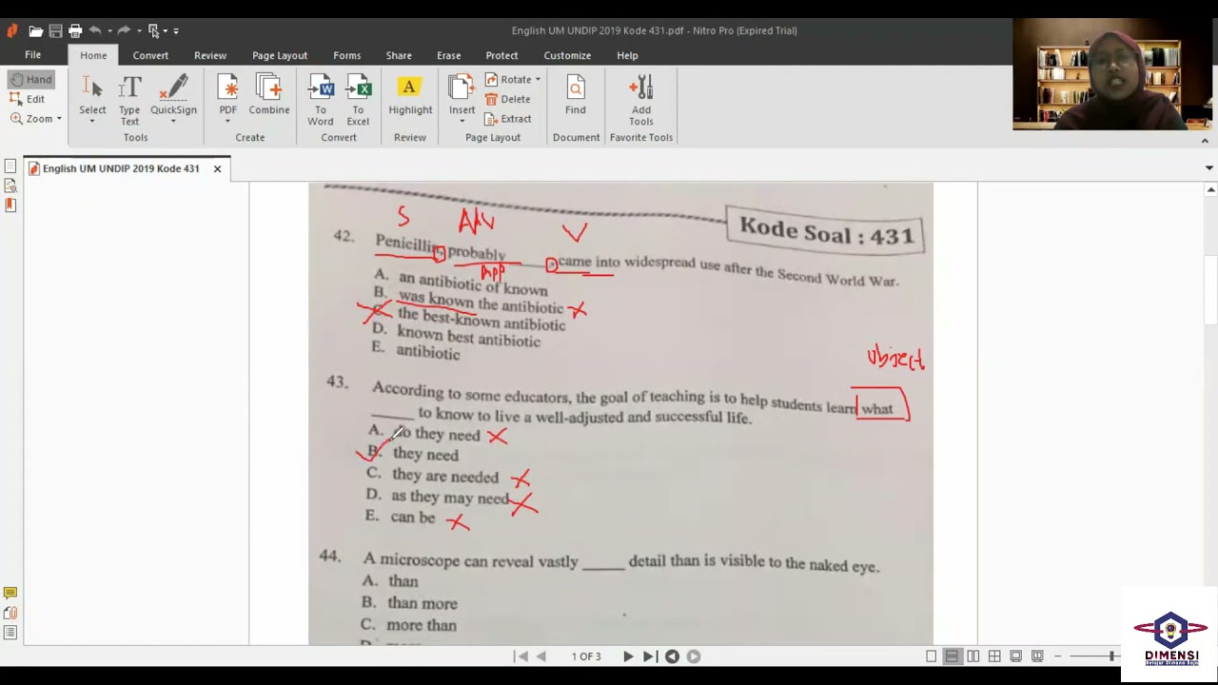Undo the last action in quick access
1218x685 pixels.
tap(95, 30)
